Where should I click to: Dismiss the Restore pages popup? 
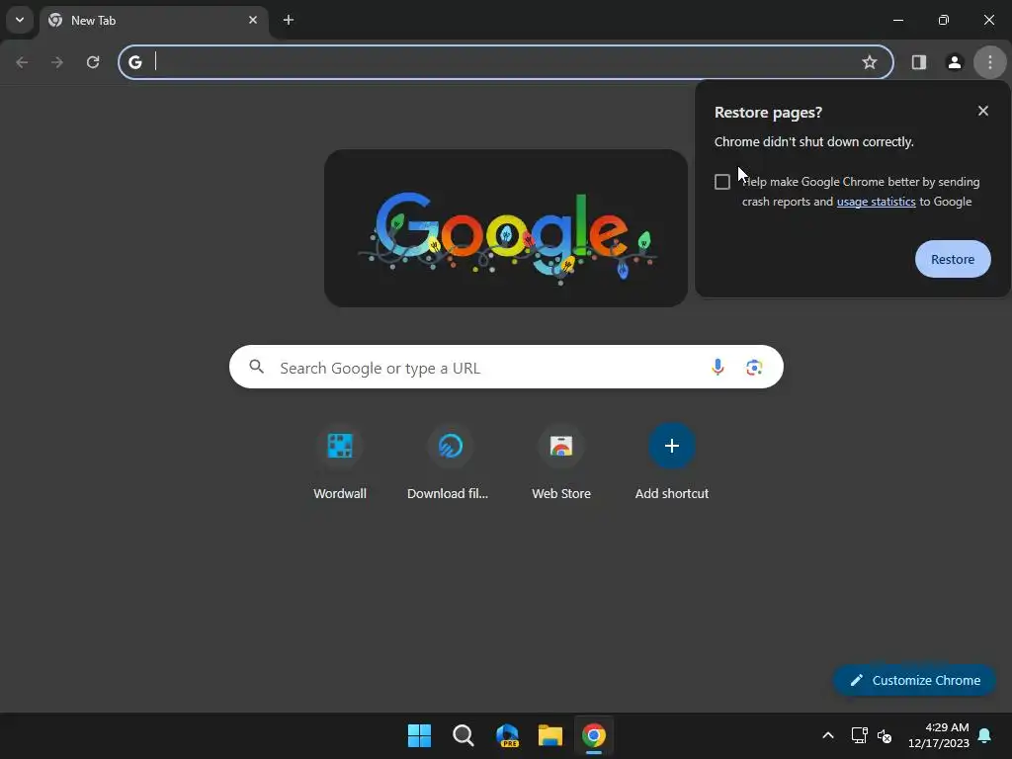pyautogui.click(x=983, y=111)
